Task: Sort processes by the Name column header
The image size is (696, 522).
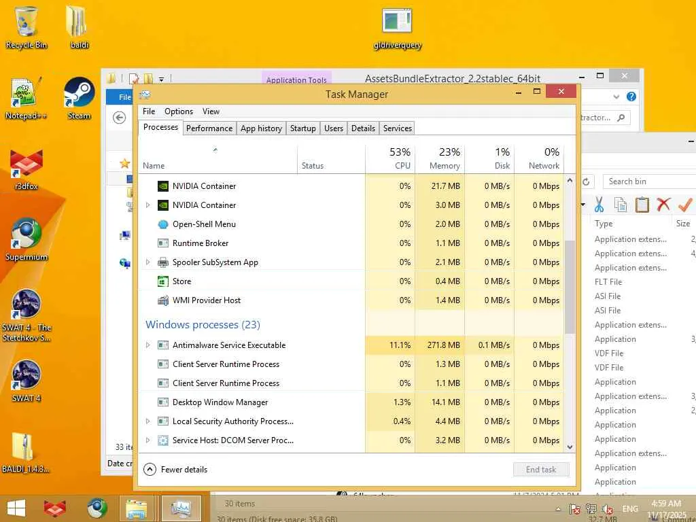Action: (x=217, y=158)
